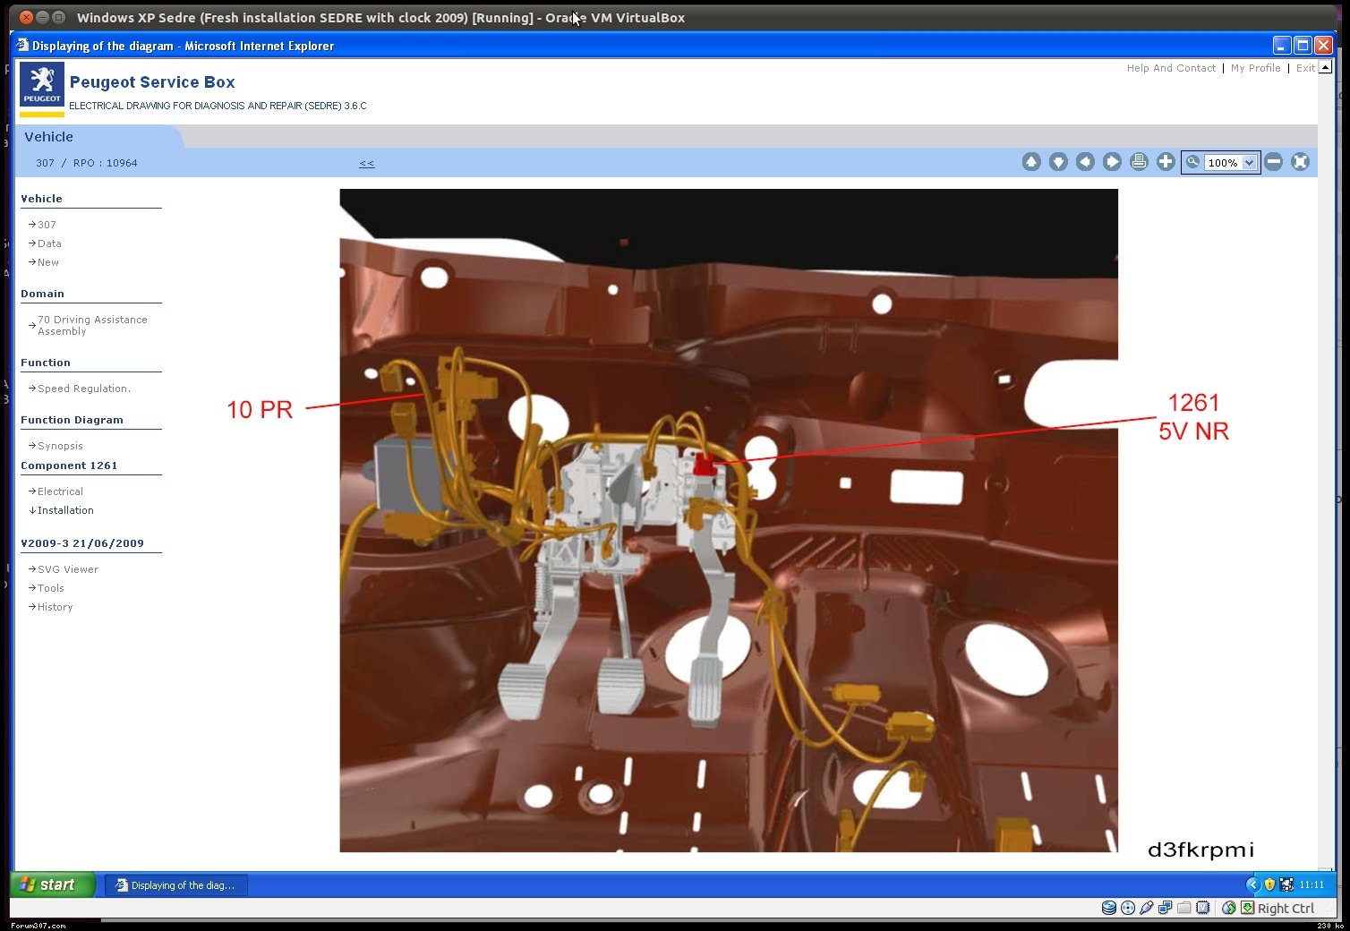This screenshot has height=931, width=1350.
Task: Click the network connection tray icon
Action: point(1286,884)
